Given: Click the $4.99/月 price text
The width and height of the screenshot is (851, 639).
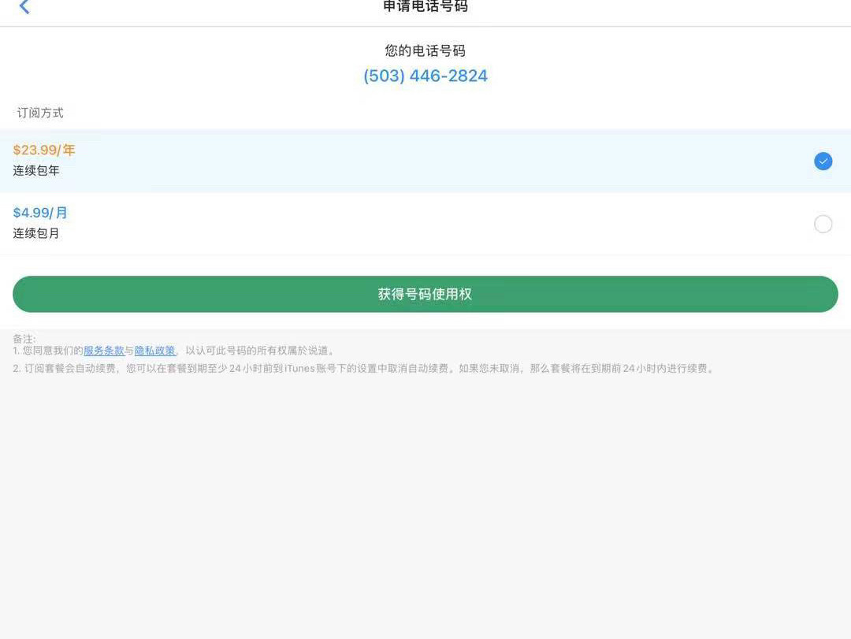Looking at the screenshot, I should click(x=40, y=213).
